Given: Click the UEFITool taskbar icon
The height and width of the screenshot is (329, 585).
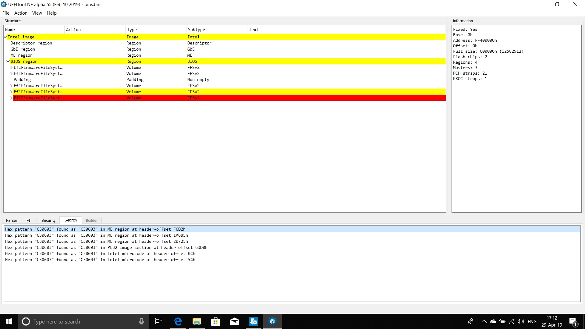Looking at the screenshot, I should pyautogui.click(x=272, y=321).
